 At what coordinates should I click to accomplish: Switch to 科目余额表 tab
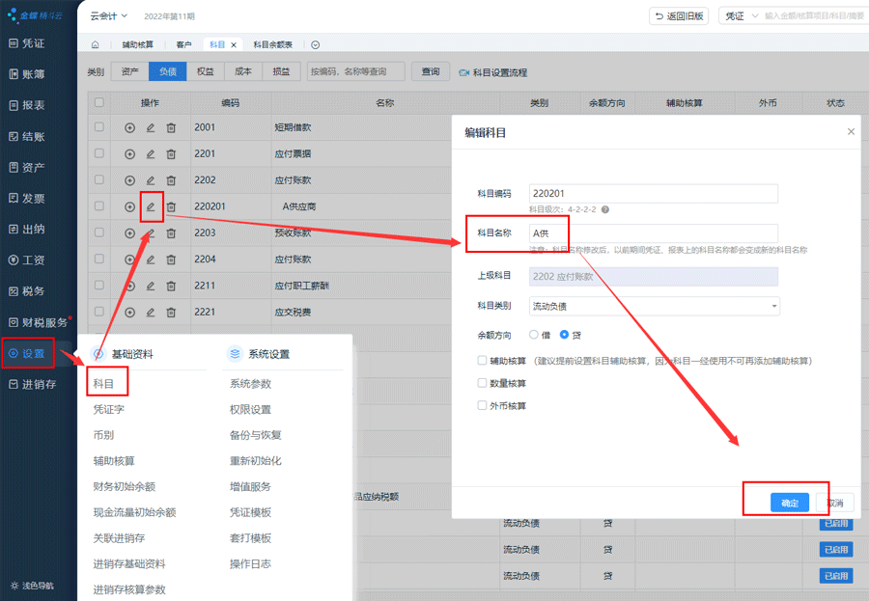(272, 45)
